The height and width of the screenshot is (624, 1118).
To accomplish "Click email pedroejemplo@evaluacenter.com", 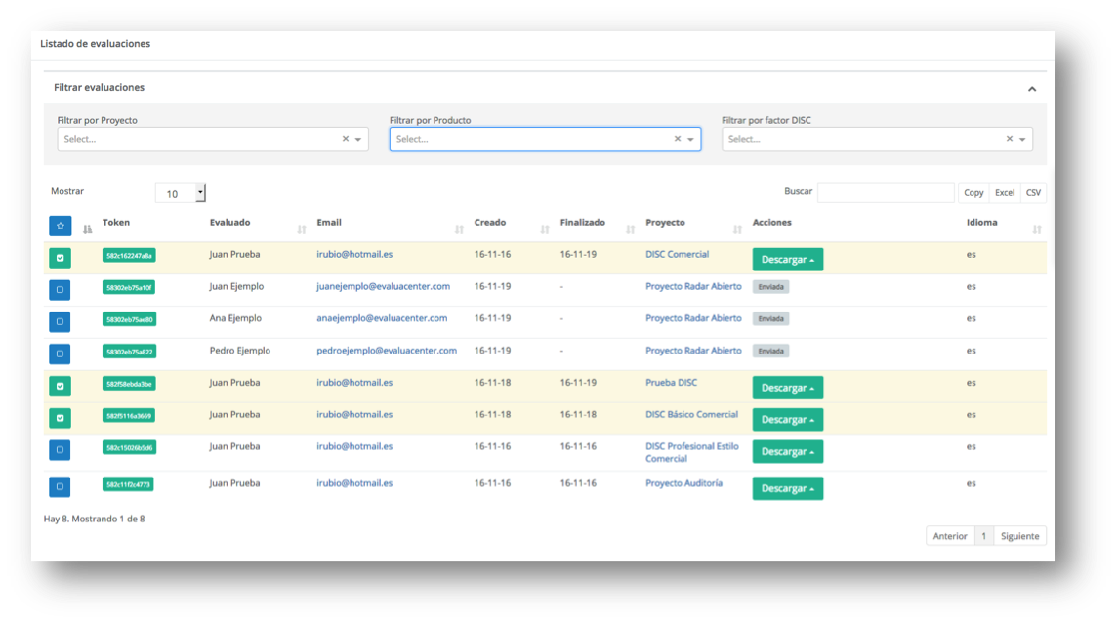I will 387,351.
